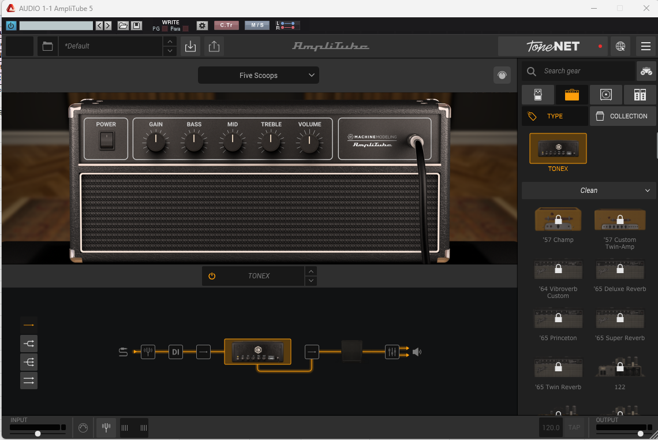This screenshot has width=658, height=440.
Task: Step to next preset with down chevron
Action: [x=170, y=51]
